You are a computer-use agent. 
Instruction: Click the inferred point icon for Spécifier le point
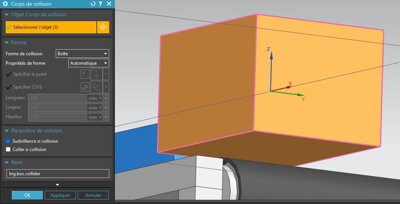[x=97, y=74]
